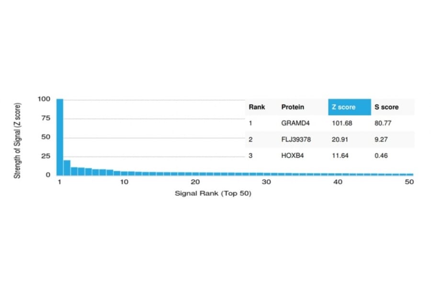Click the 50 tick label on x-axis
This screenshot has width=431, height=284.
click(409, 183)
